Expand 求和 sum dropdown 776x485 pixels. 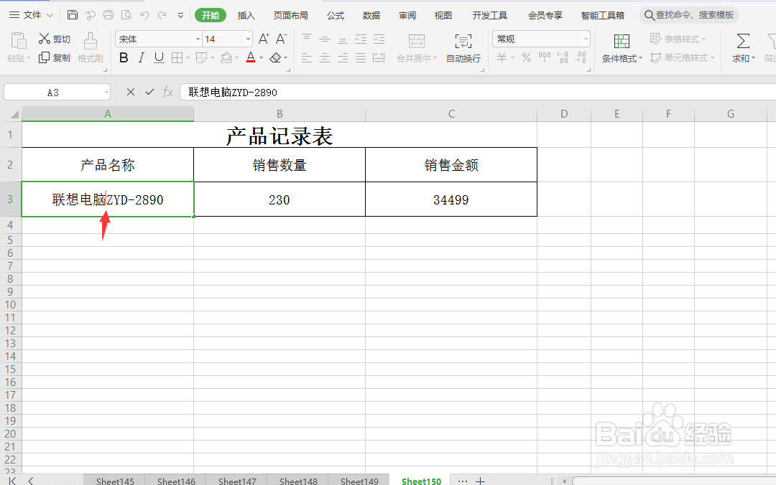coord(753,58)
